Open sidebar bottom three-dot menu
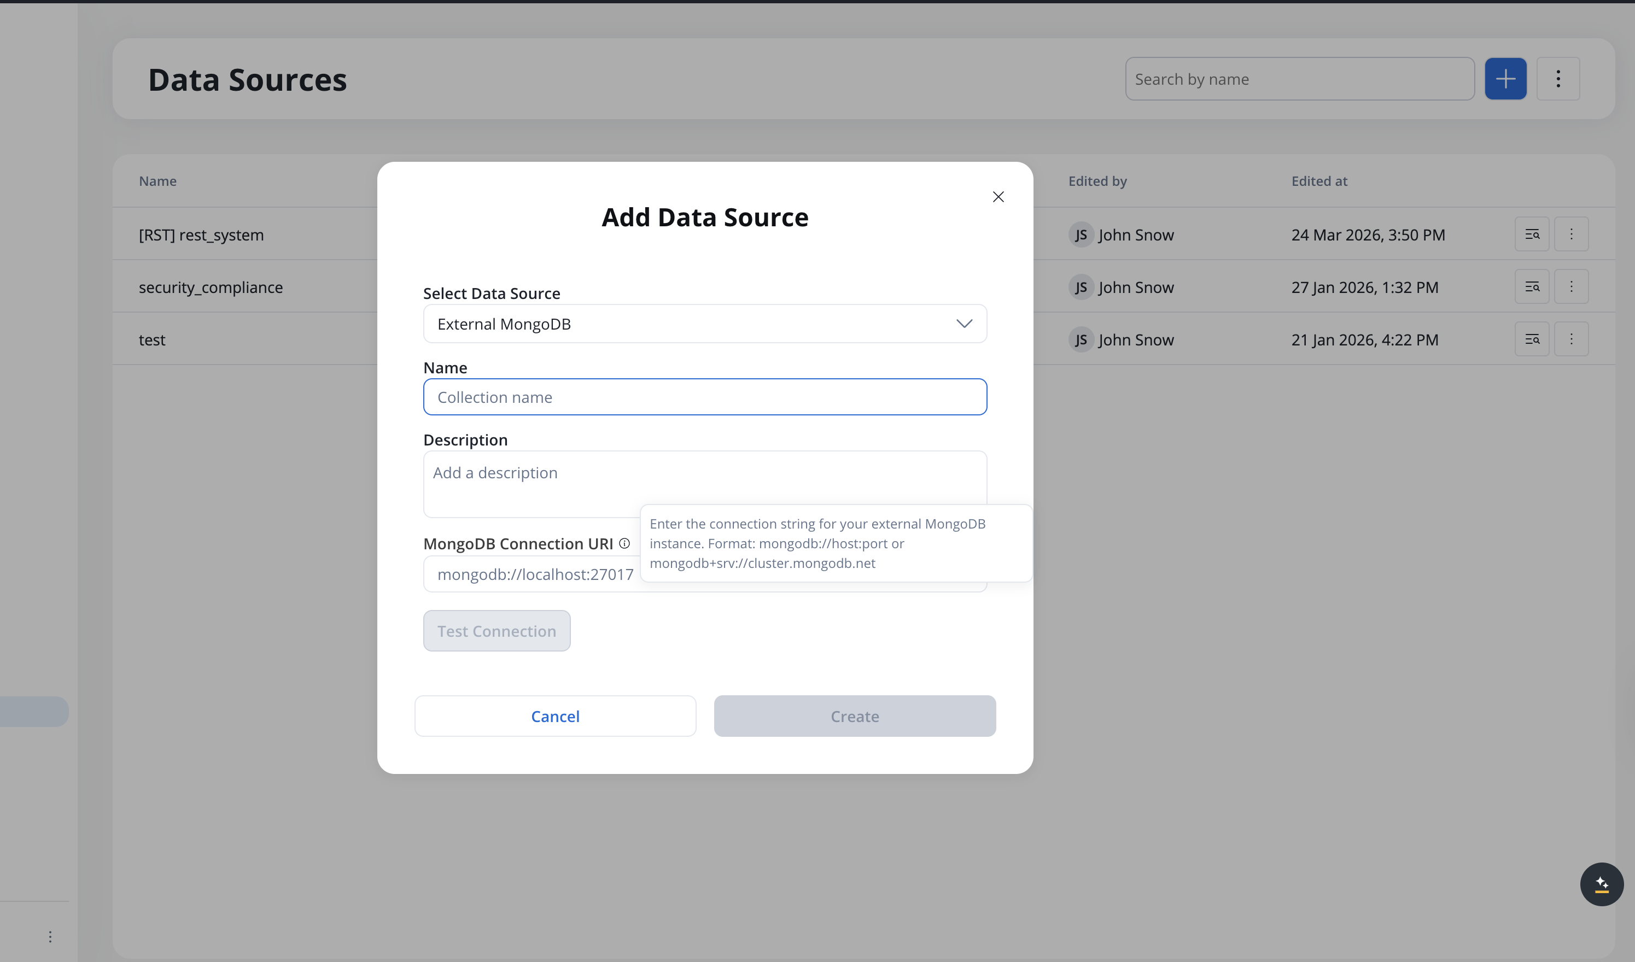 click(50, 937)
